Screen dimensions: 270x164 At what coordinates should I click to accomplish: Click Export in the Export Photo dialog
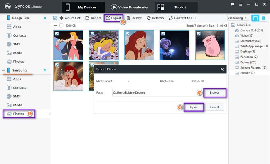coord(194,107)
